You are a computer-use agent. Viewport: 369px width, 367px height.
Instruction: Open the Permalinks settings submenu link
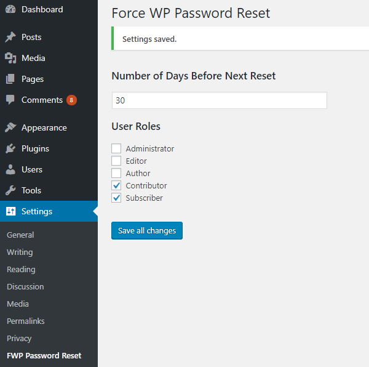[x=26, y=321]
